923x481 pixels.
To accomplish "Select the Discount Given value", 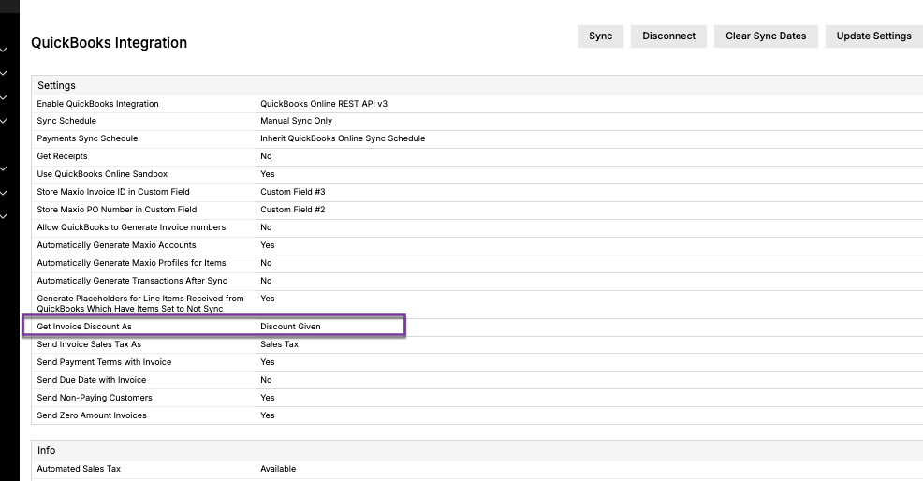I will 290,327.
